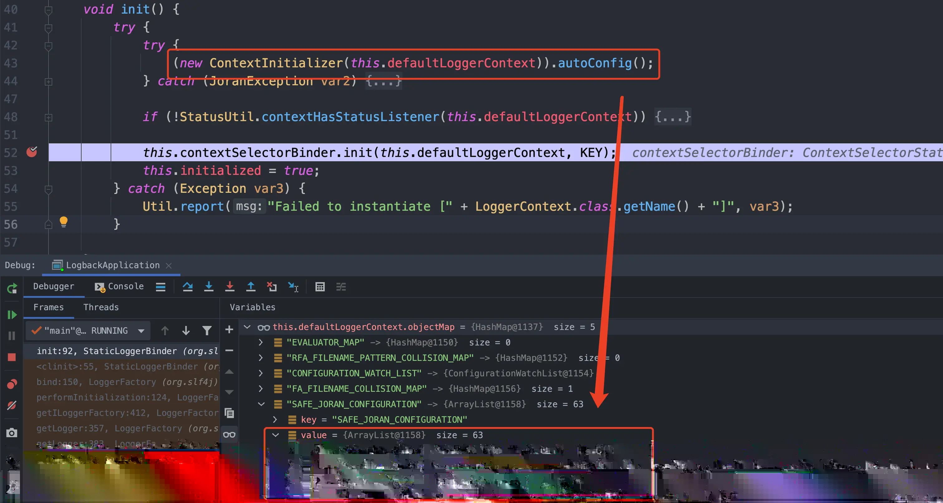Switch to the Debugger tab

pyautogui.click(x=53, y=286)
